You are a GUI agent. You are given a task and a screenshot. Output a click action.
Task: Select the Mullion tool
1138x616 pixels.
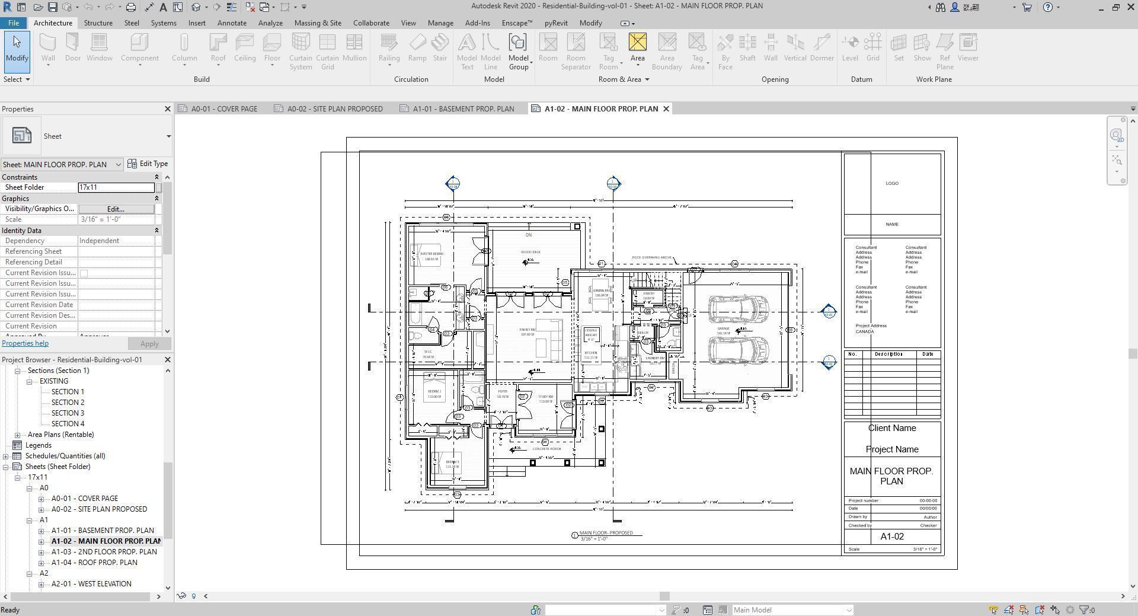[354, 48]
